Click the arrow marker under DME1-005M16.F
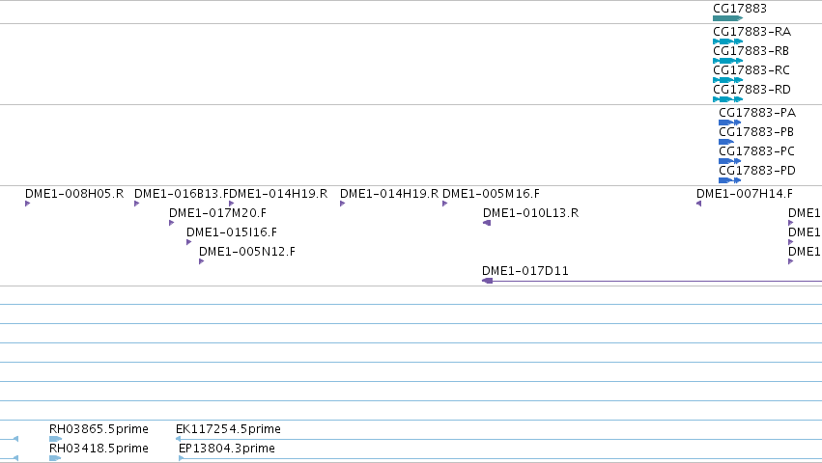 (445, 204)
